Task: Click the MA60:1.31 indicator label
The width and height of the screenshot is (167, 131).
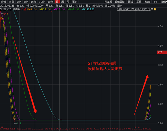Action: pyautogui.click(x=73, y=9)
